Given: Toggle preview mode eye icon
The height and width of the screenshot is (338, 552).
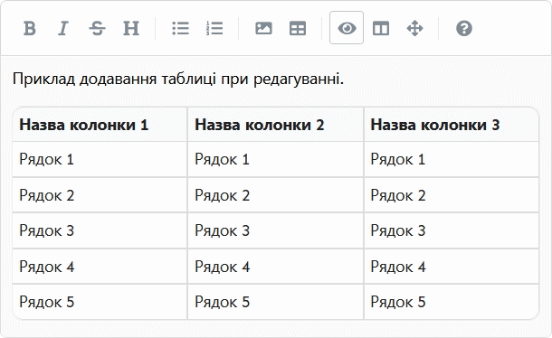Looking at the screenshot, I should (347, 28).
